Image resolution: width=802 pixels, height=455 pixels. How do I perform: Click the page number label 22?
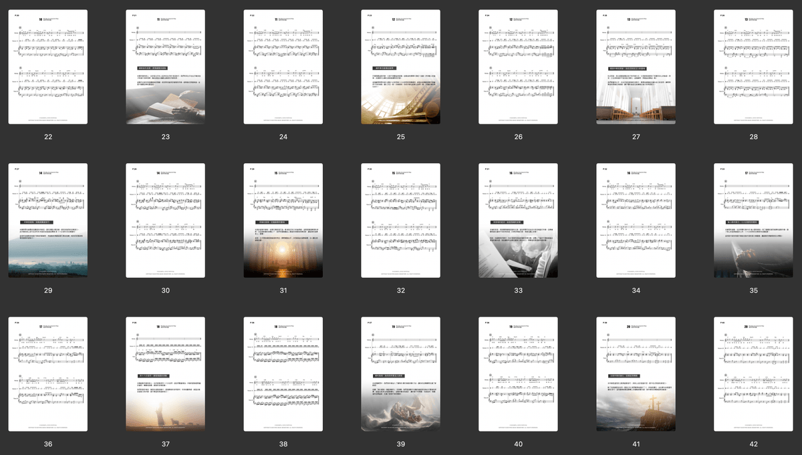[x=48, y=137]
